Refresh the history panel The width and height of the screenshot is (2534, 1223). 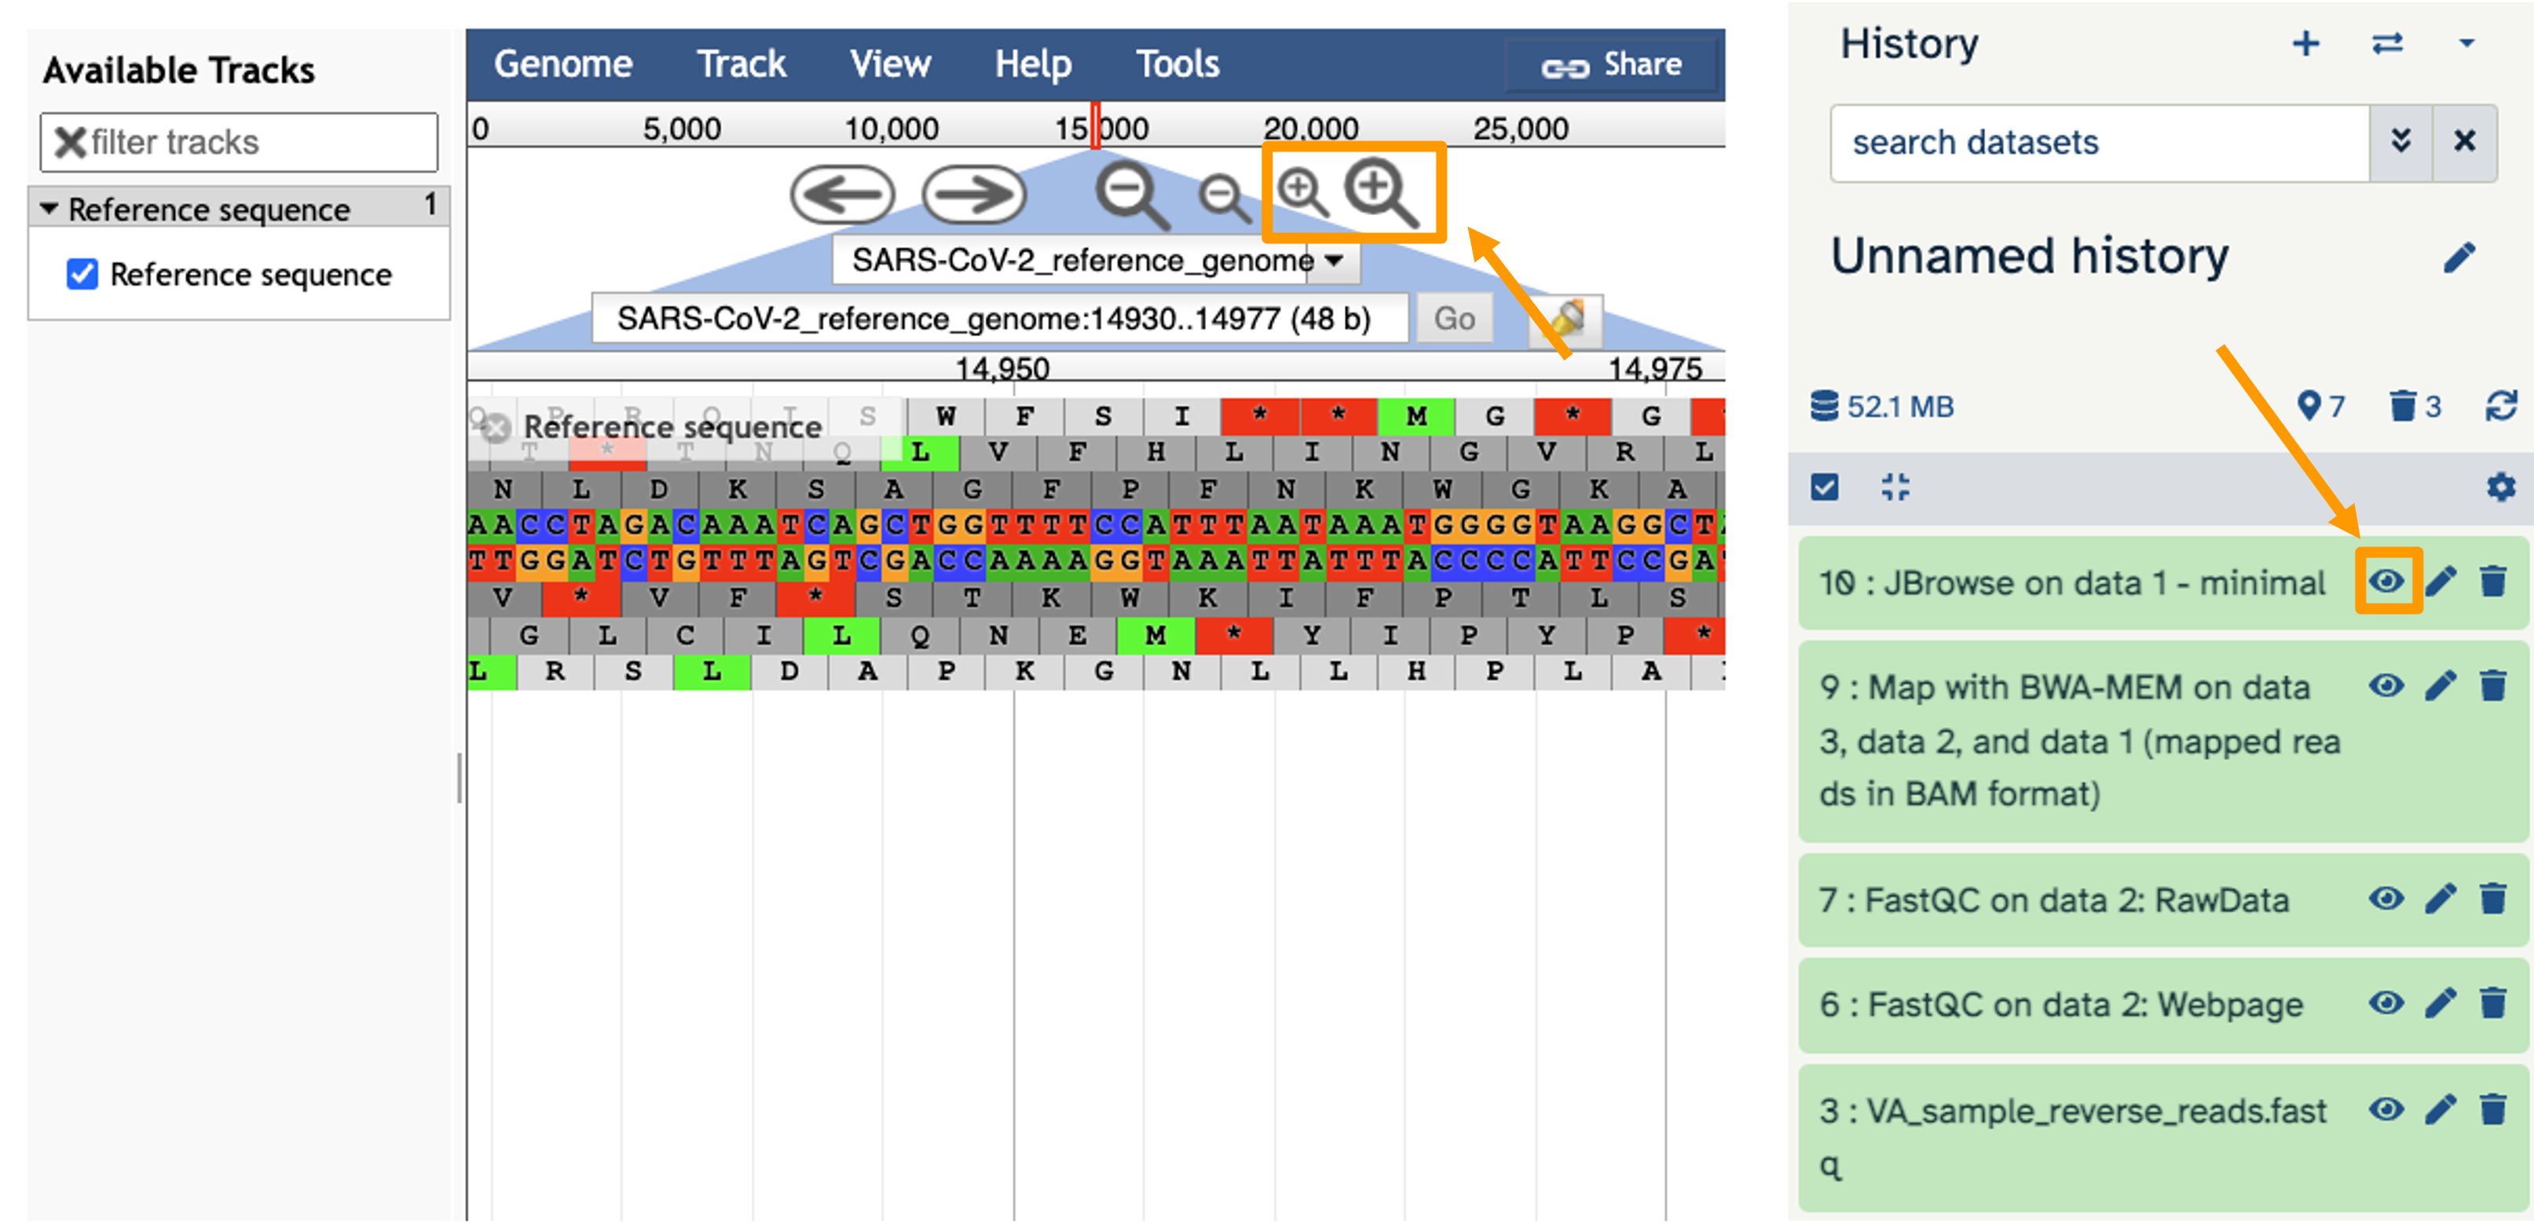[2500, 406]
